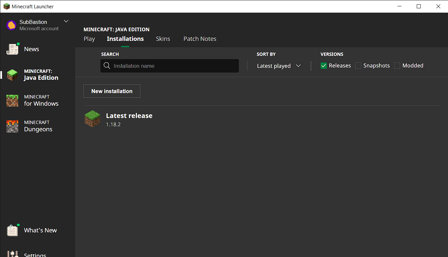Viewport: 448px width, 257px height.
Task: Click the 1.18.2 version text
Action: [113, 125]
